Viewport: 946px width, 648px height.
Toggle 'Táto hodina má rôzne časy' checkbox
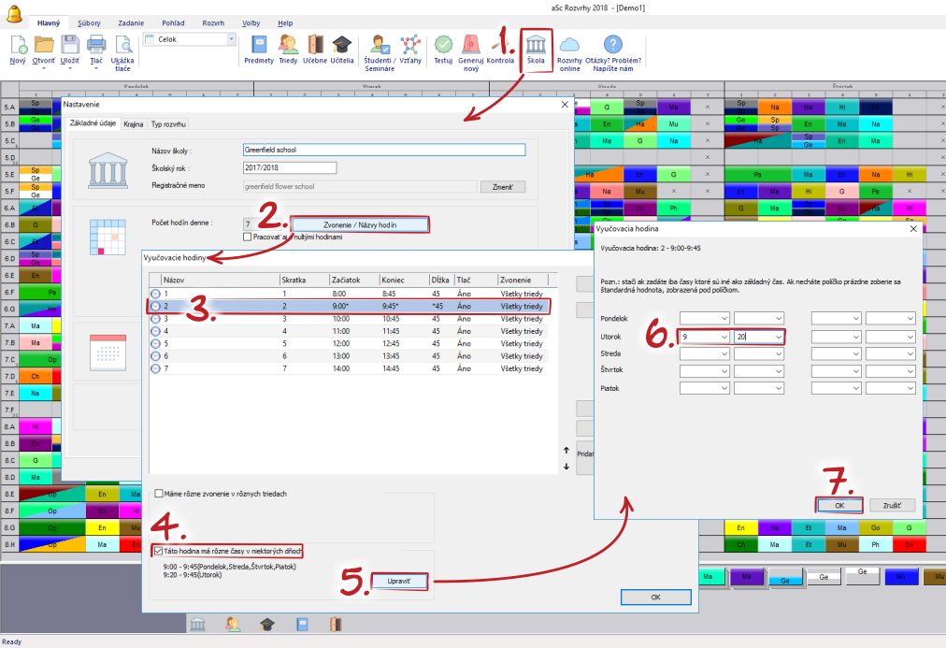157,552
